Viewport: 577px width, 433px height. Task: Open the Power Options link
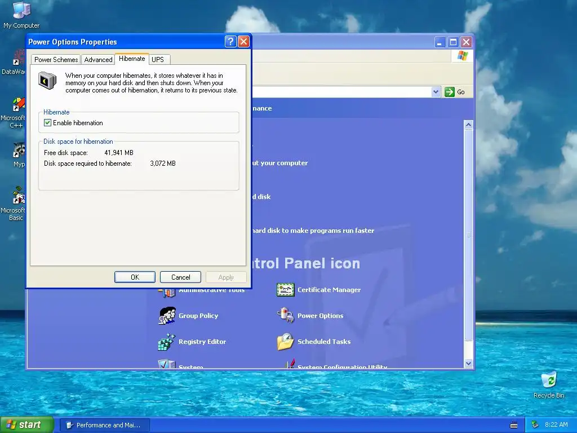320,316
